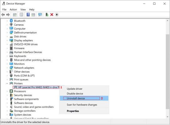Click the green Update driver toolbar icon
Viewport: 170px width, 125px height.
47,15
